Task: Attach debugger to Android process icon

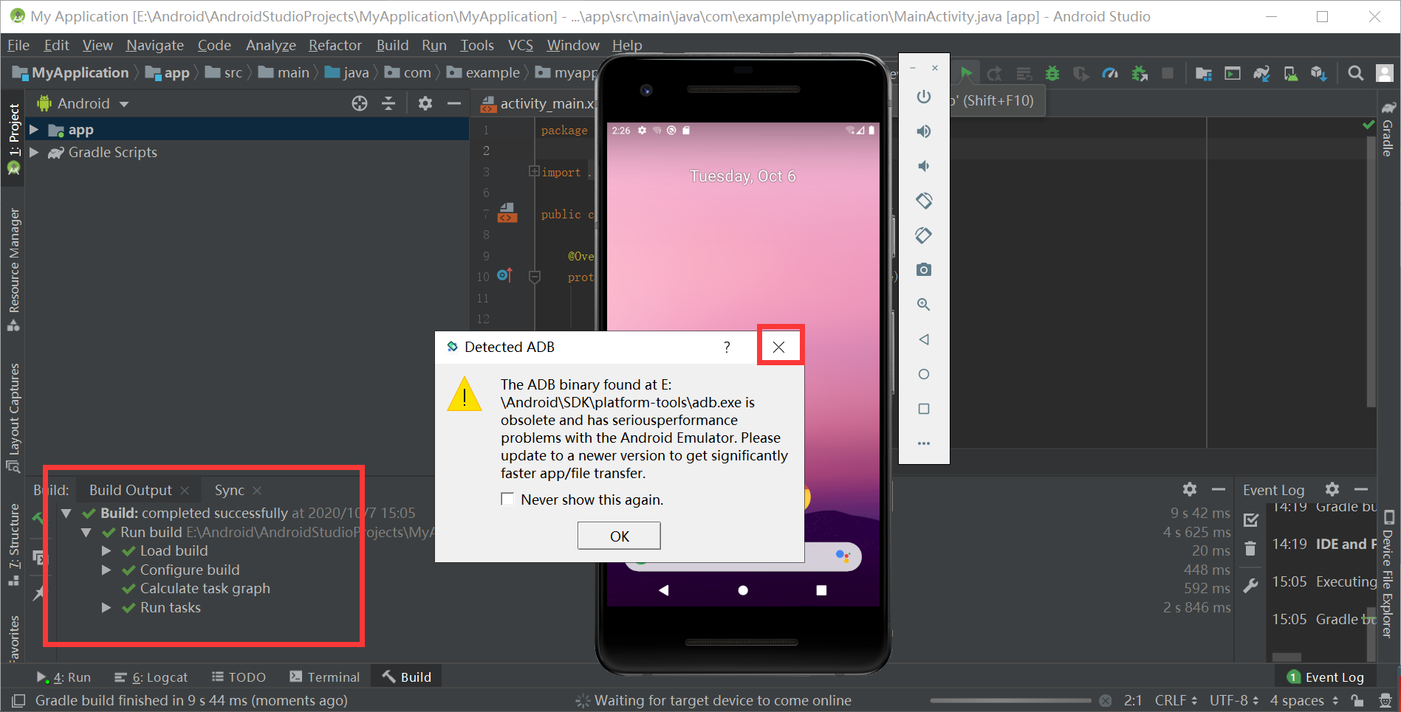Action: [x=1140, y=73]
